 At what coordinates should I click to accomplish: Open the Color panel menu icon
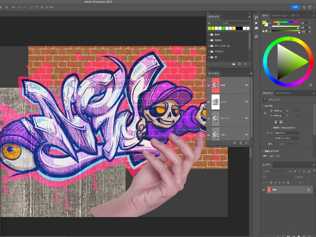[314, 15]
